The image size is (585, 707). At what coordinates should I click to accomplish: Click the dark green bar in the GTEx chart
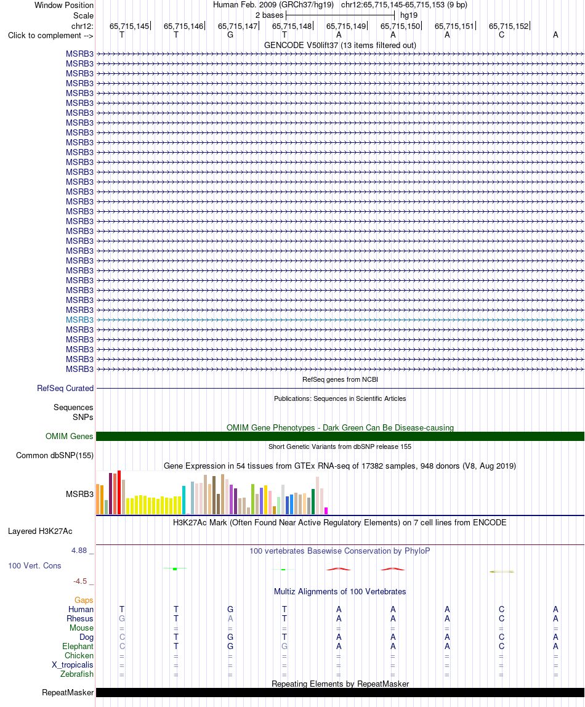pyautogui.click(x=313, y=501)
